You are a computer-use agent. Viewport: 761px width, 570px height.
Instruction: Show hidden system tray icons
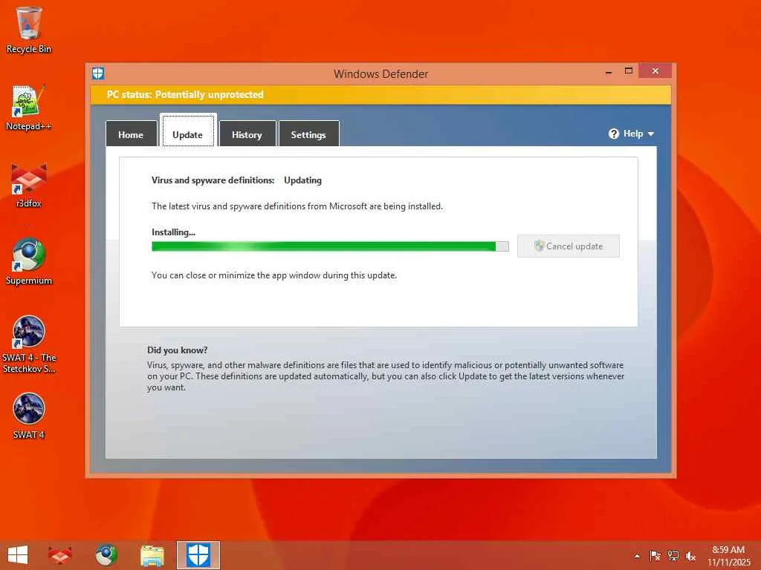coord(637,556)
